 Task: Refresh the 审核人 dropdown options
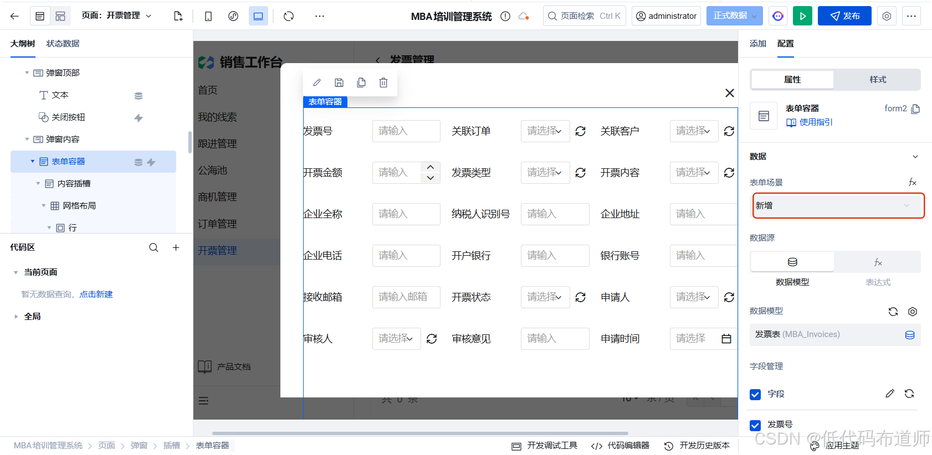[x=432, y=339]
